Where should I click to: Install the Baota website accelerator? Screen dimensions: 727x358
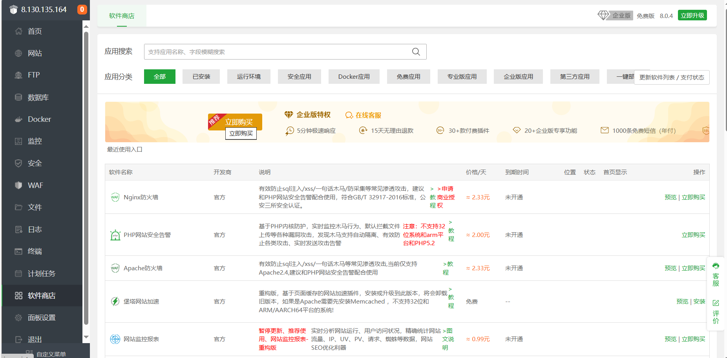699,302
